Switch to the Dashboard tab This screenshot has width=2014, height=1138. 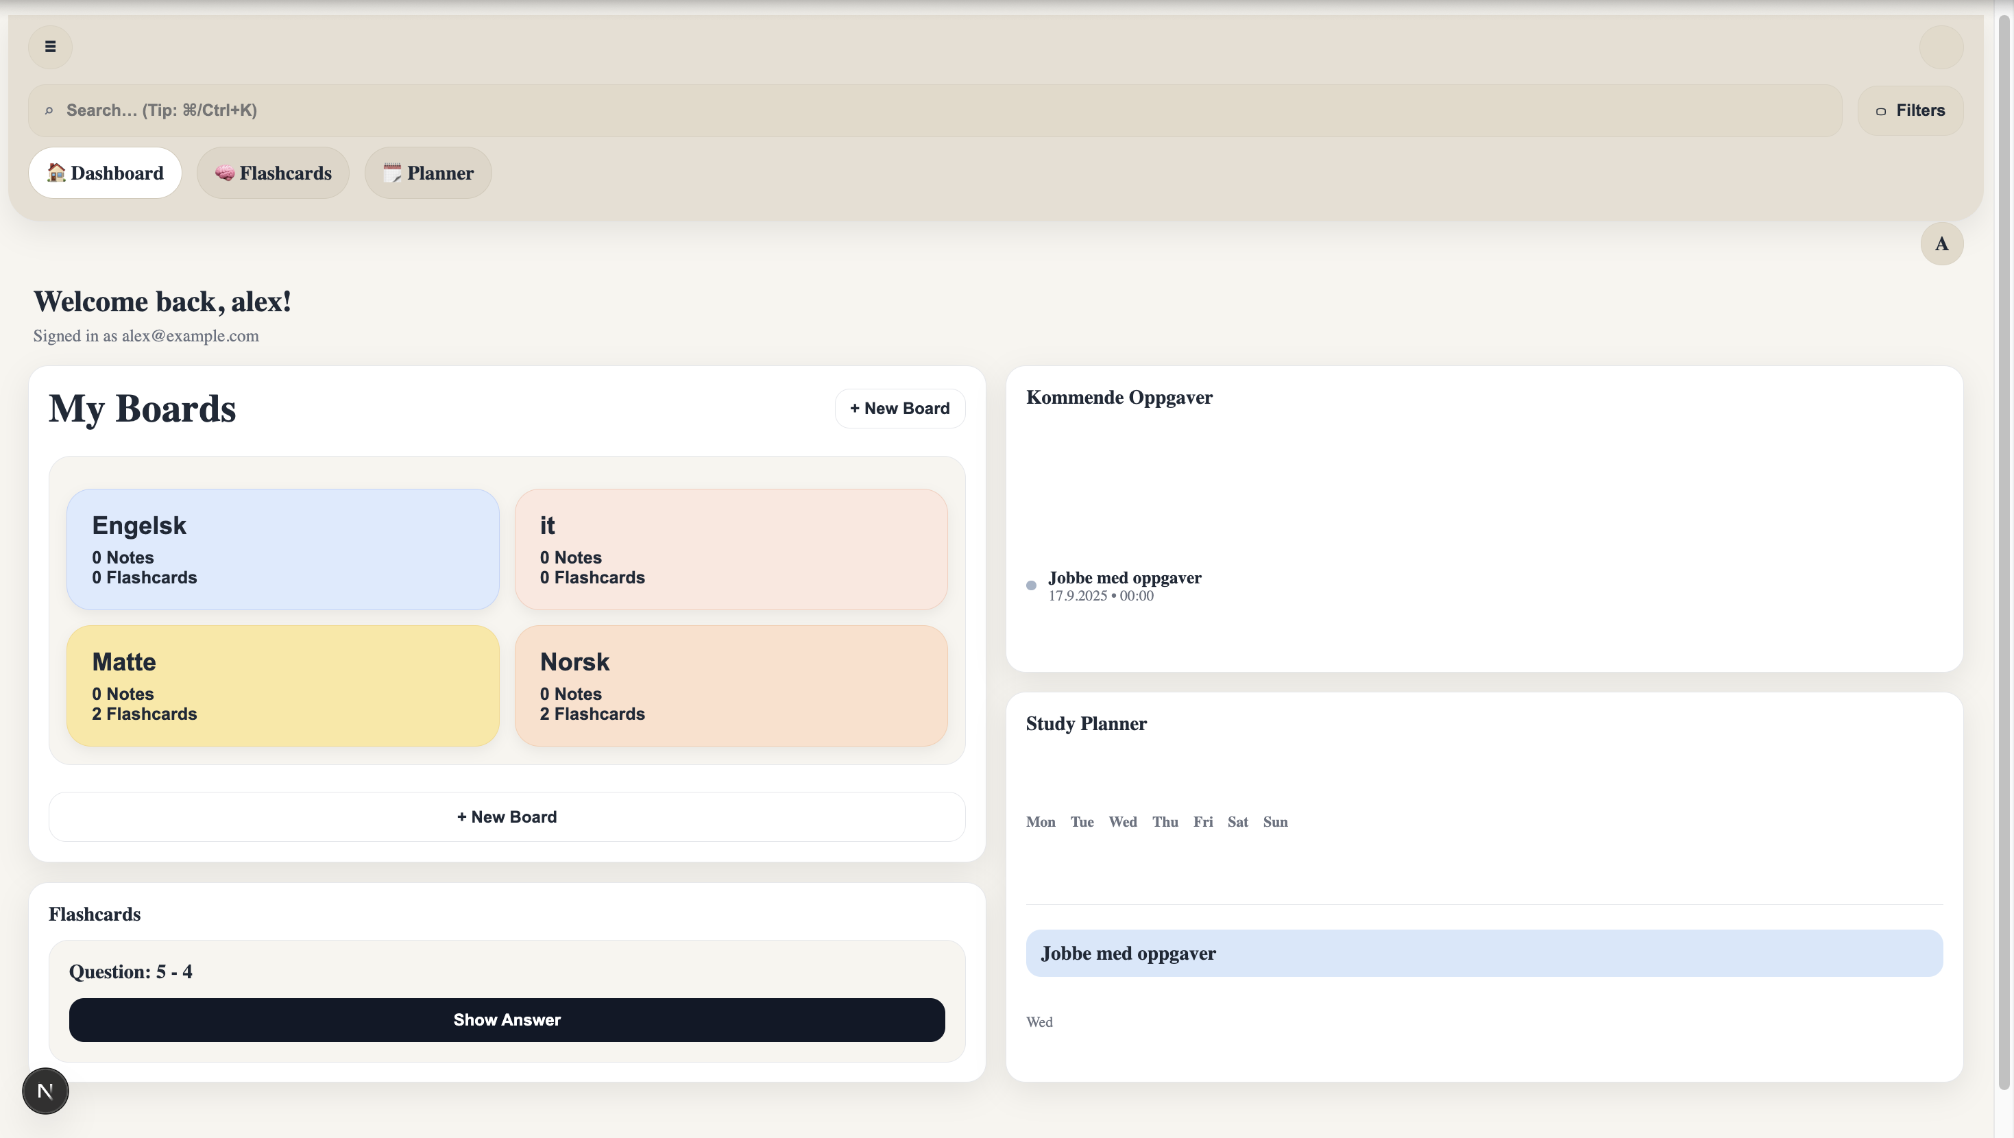coord(106,173)
